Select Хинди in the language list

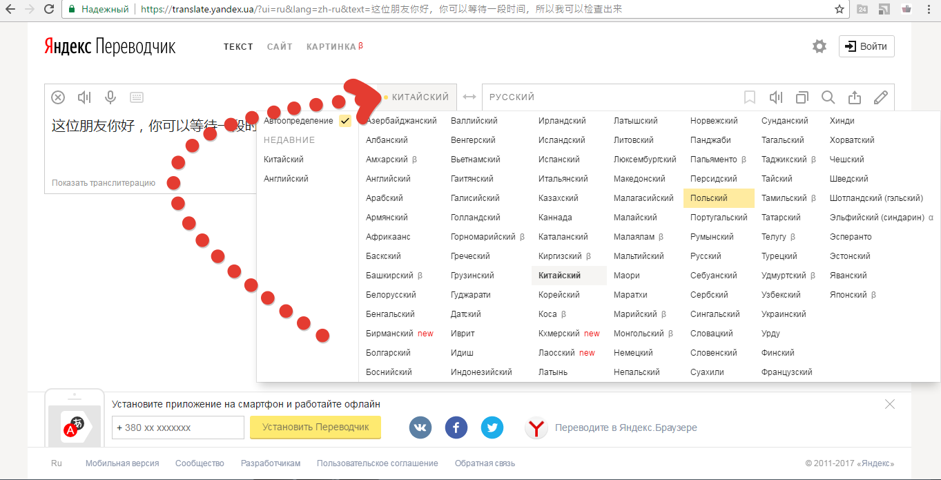click(842, 121)
